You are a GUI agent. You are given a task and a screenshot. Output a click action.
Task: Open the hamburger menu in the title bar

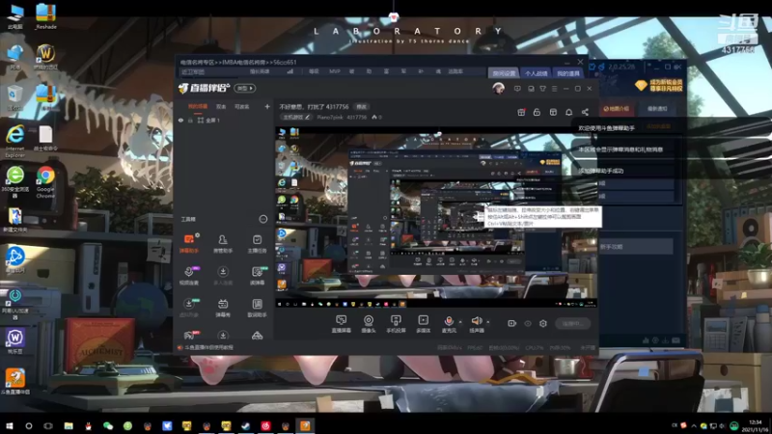(x=554, y=89)
